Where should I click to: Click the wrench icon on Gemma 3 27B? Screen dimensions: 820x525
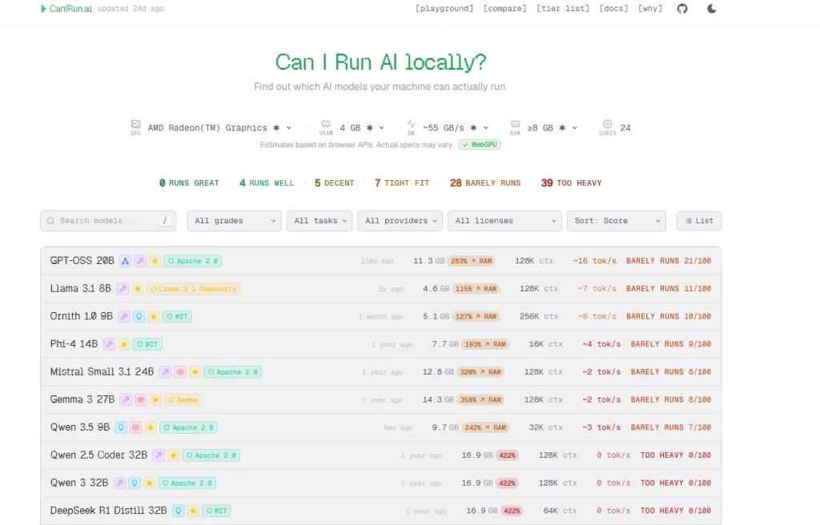click(x=126, y=399)
